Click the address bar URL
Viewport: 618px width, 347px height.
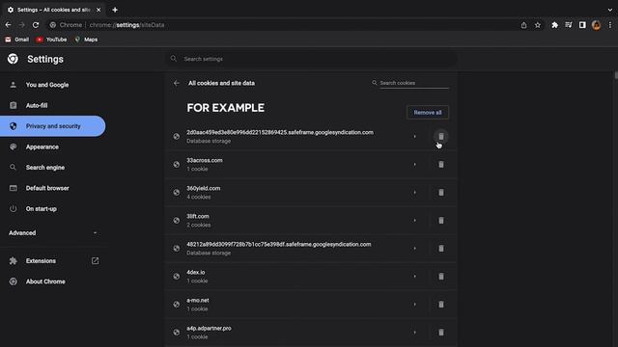pyautogui.click(x=126, y=25)
